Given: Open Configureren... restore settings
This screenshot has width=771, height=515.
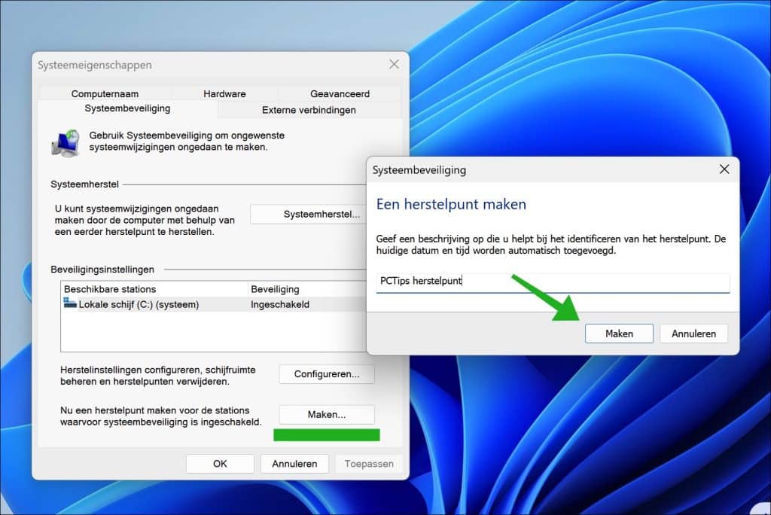Looking at the screenshot, I should (x=326, y=373).
